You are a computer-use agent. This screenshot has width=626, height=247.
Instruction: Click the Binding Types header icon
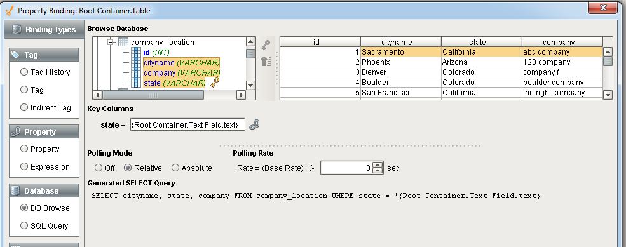point(17,30)
